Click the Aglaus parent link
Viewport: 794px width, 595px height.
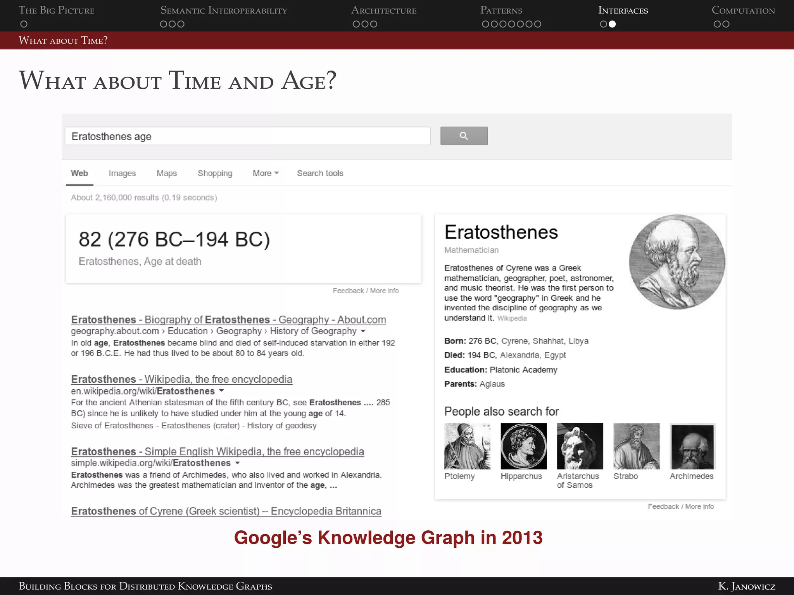tap(492, 384)
